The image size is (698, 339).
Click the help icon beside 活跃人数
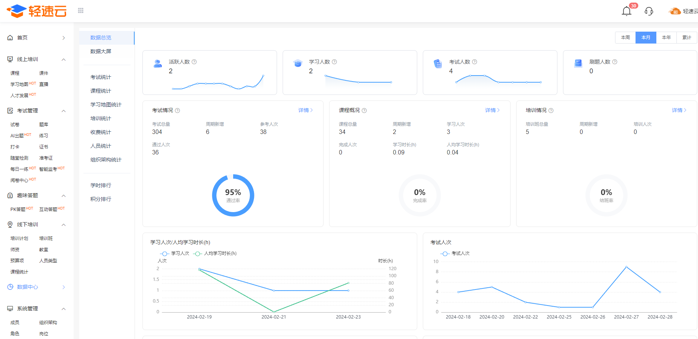point(194,62)
